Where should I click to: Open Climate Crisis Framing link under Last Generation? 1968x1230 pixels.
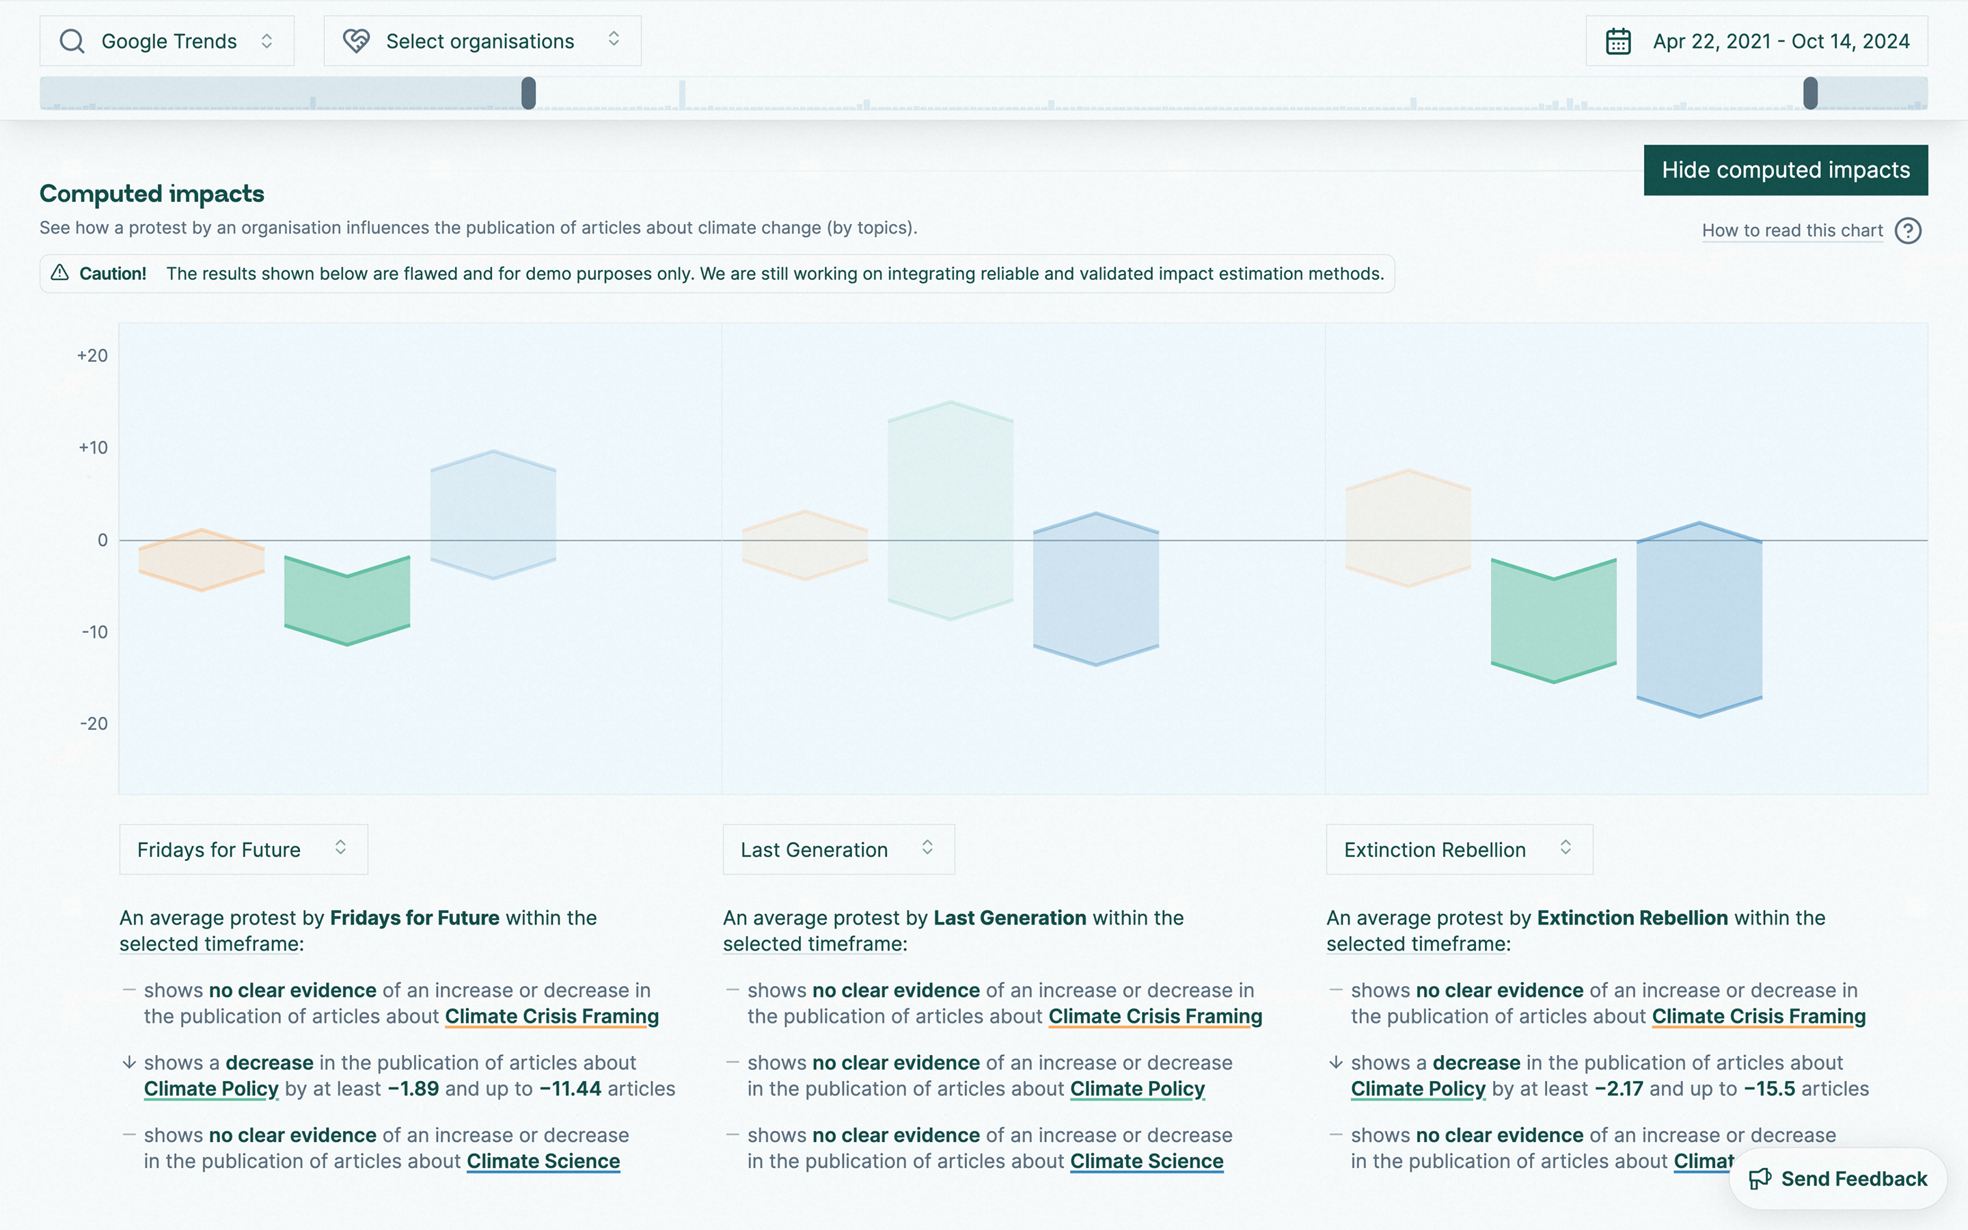pyautogui.click(x=1155, y=1017)
